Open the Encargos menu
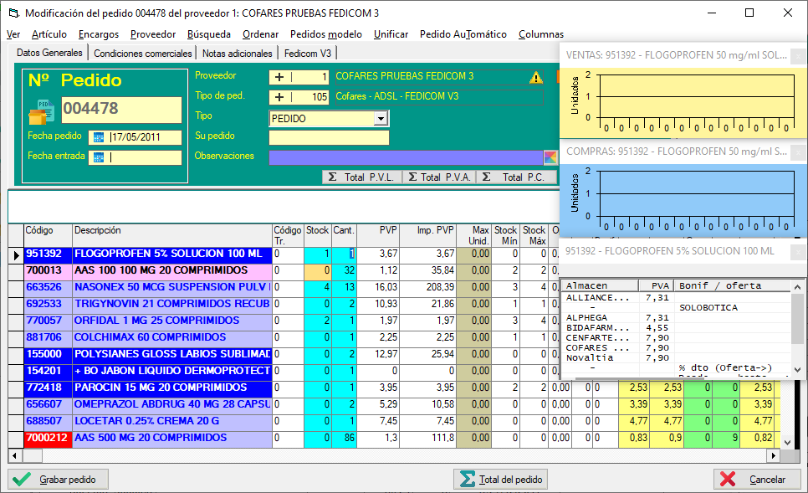 coord(99,34)
